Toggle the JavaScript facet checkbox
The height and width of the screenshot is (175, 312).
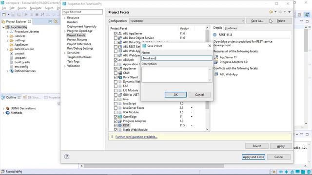pos(116,104)
